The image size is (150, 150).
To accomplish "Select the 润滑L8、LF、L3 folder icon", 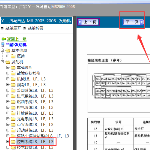I will (x=13, y=85).
